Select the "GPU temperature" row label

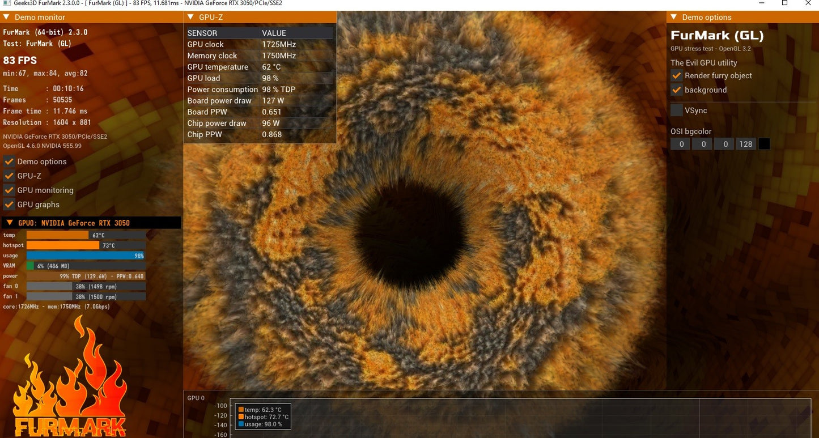click(x=218, y=67)
